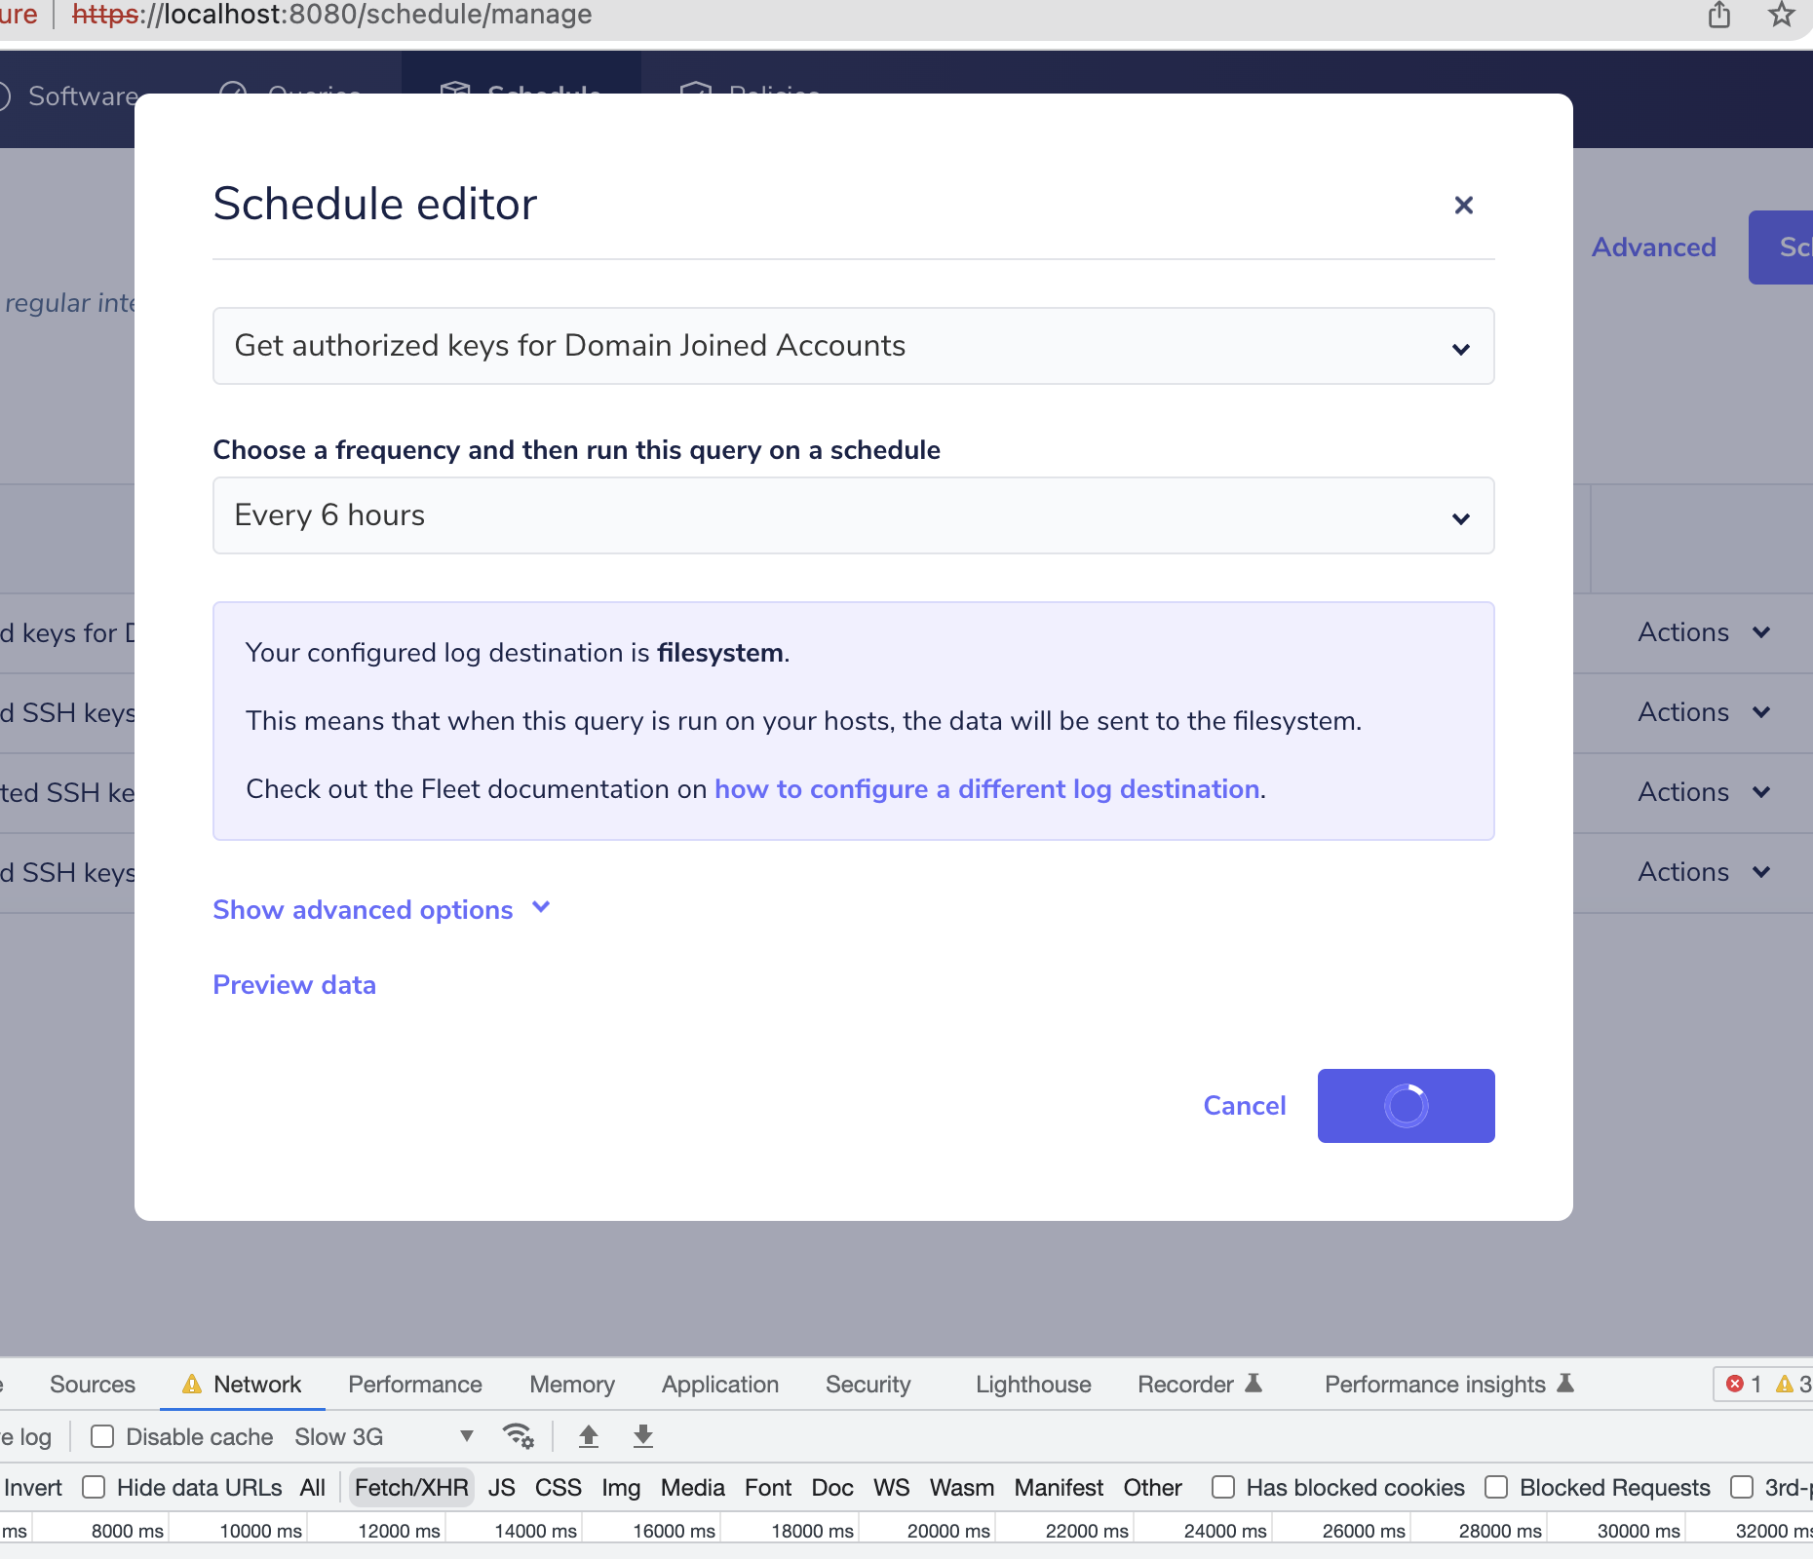The width and height of the screenshot is (1813, 1559).
Task: Click the browser share icon
Action: coord(1719,15)
